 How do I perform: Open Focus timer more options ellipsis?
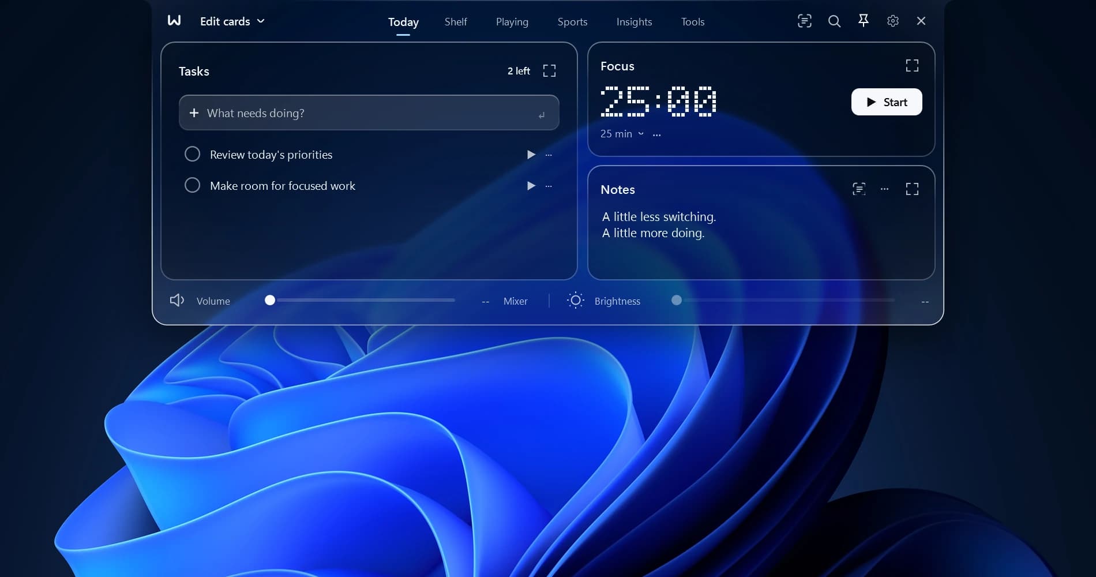tap(657, 134)
